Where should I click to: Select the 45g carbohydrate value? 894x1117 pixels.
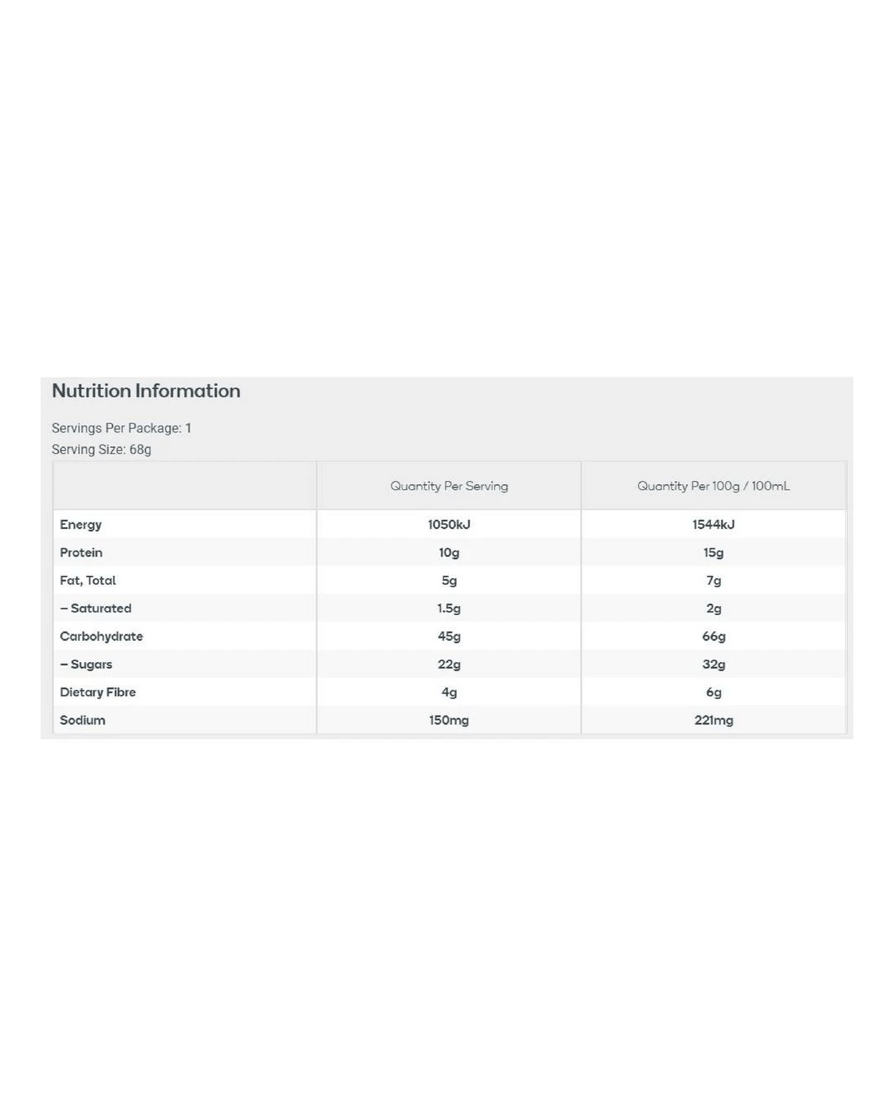click(449, 636)
